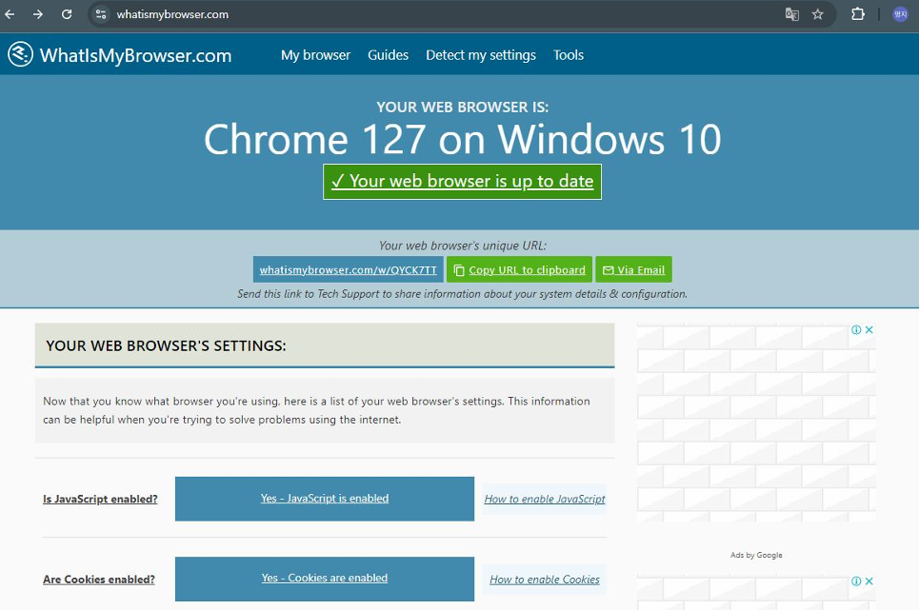This screenshot has width=919, height=610.
Task: Open the unique URL whatismybrowser.com/w/QYCK7TT
Action: coord(349,270)
